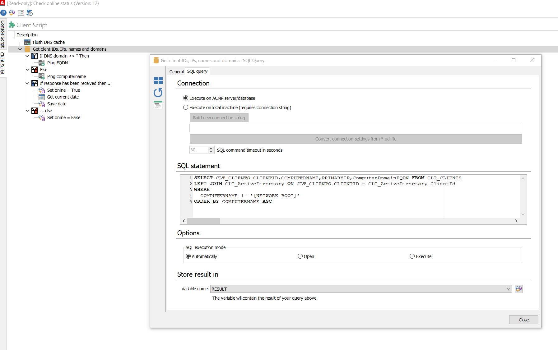Screen dimensions: 558x350
Task: Select the Open SQL execution mode
Action: [300, 256]
